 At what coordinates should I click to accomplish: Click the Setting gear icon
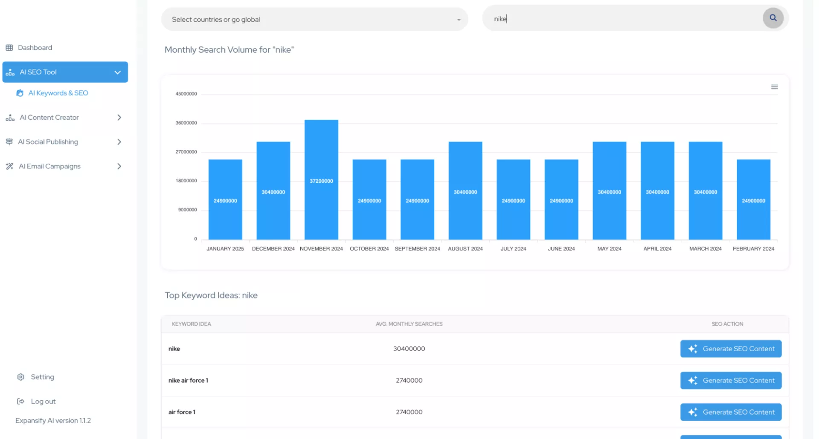coord(20,377)
